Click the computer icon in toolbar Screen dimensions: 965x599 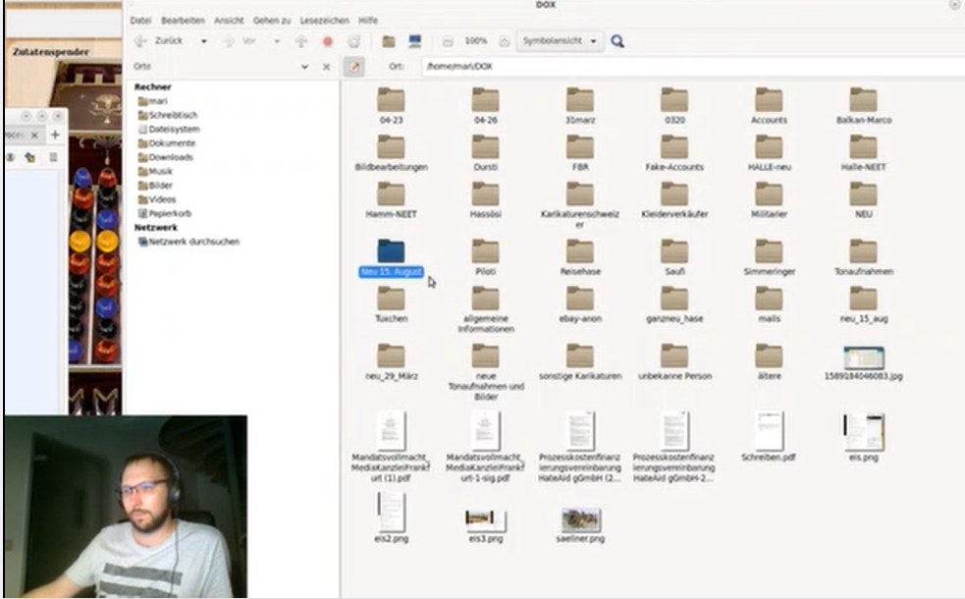[414, 41]
